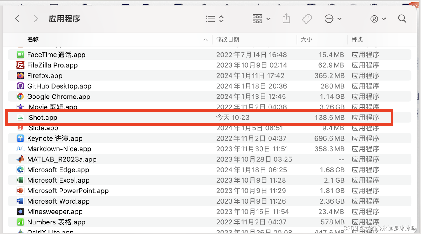421x234 pixels.
Task: Click the Share toolbar icon
Action: pos(286,19)
